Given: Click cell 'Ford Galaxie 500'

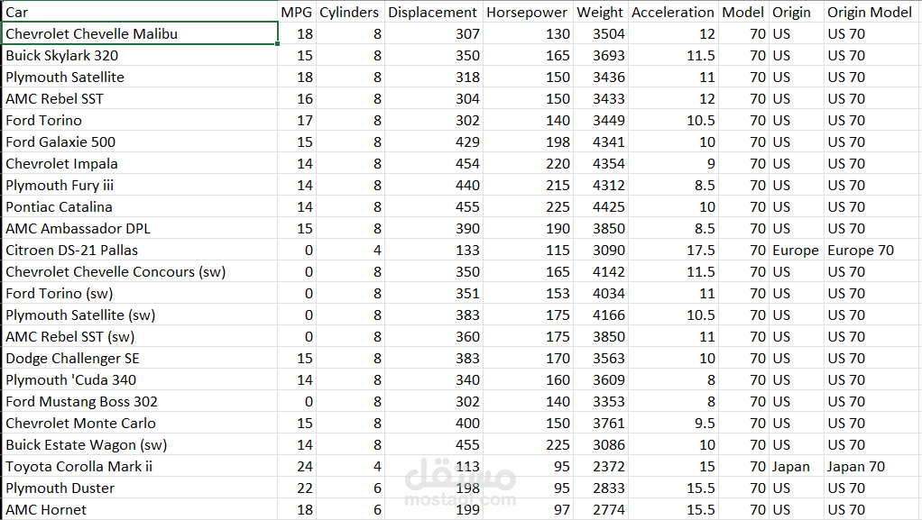Looking at the screenshot, I should click(140, 141).
